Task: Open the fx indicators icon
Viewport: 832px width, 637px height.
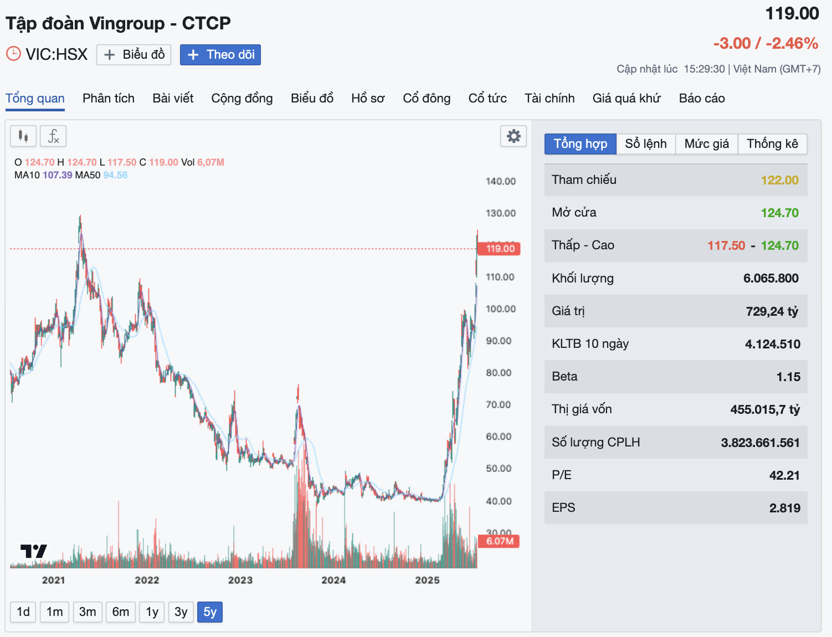Action: point(53,136)
